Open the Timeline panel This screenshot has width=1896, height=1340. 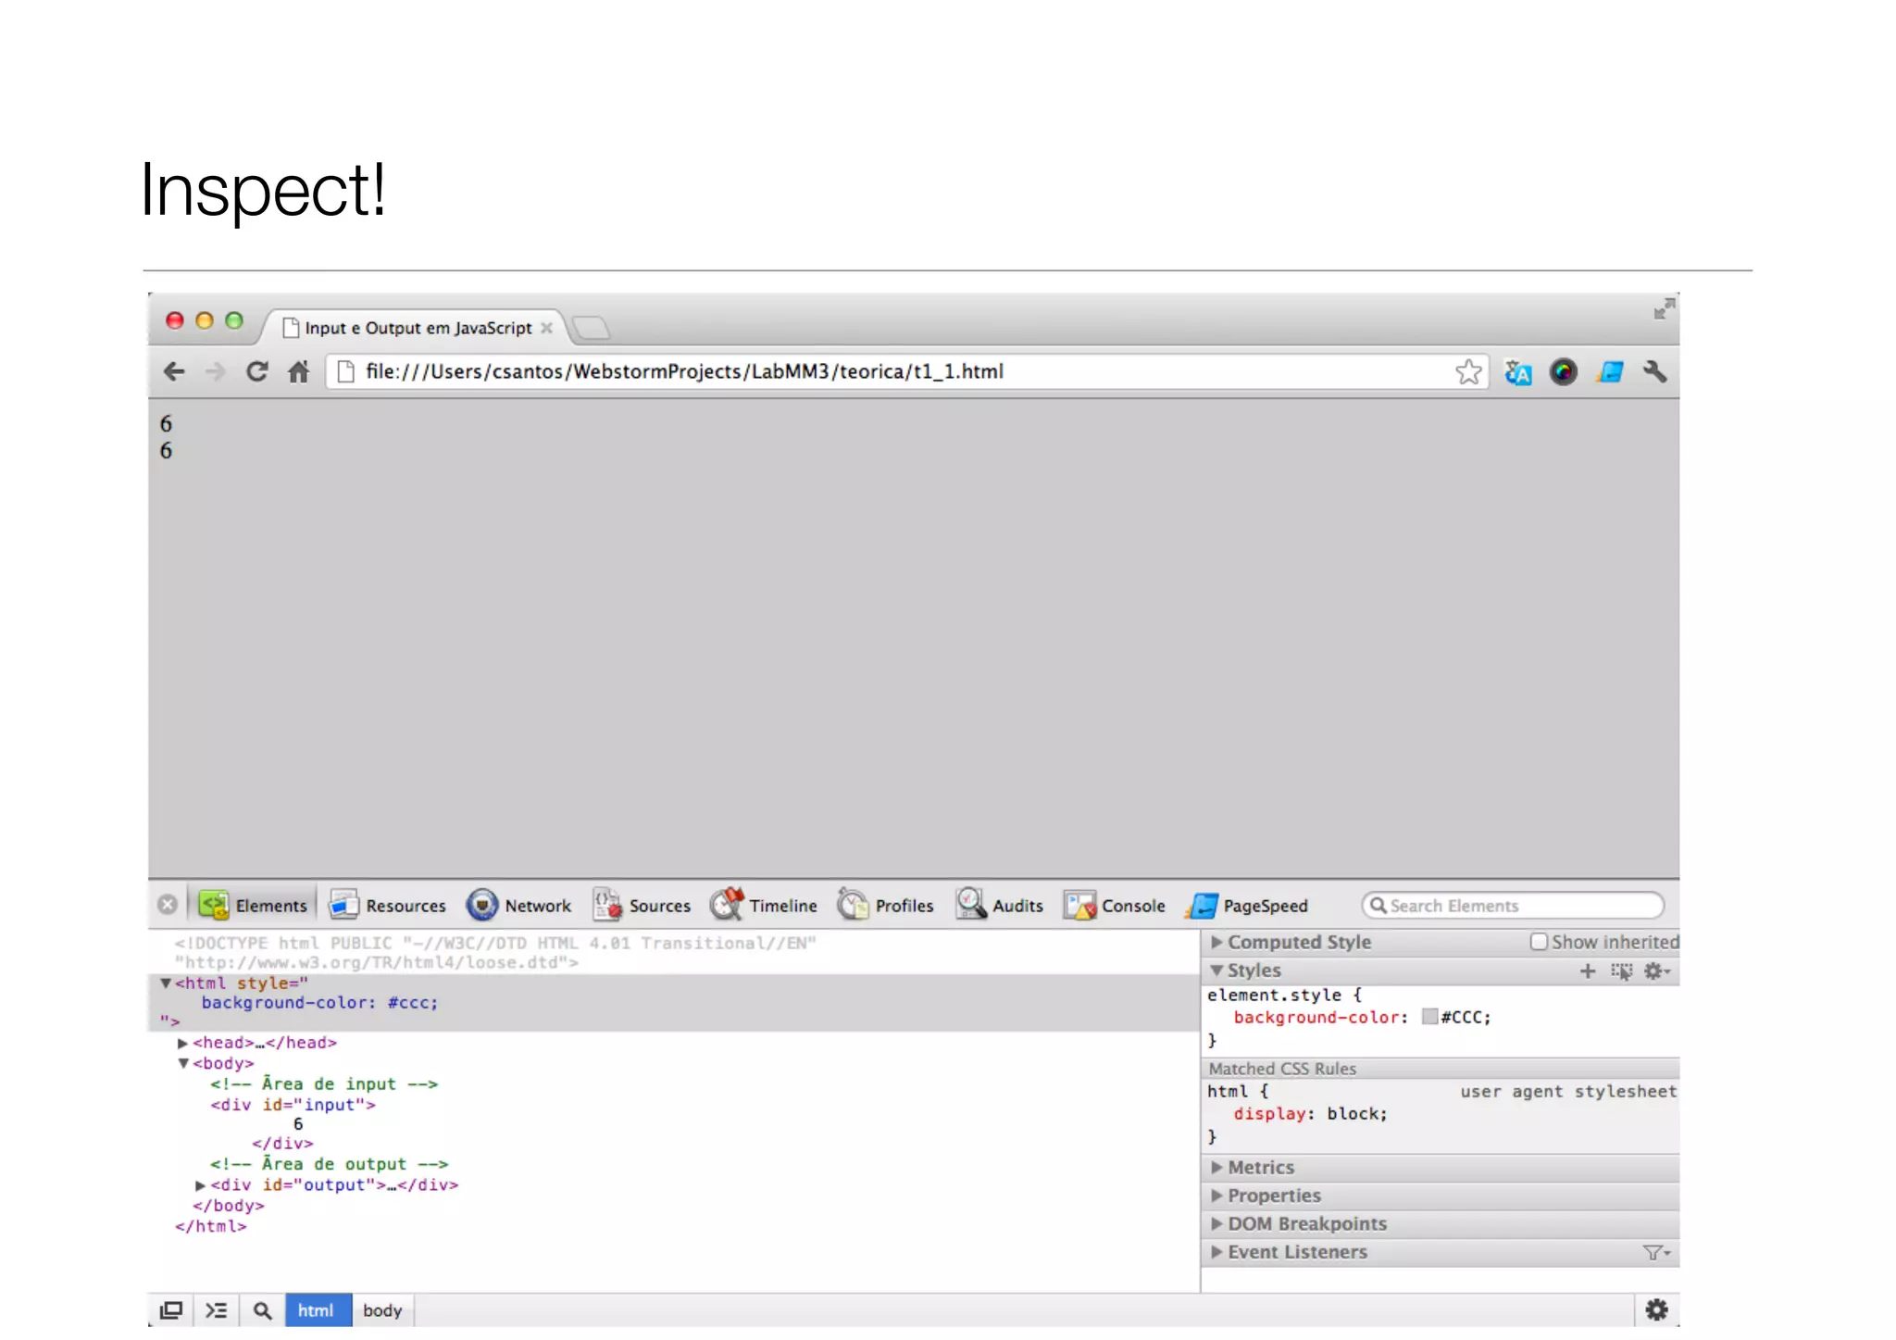pyautogui.click(x=764, y=905)
